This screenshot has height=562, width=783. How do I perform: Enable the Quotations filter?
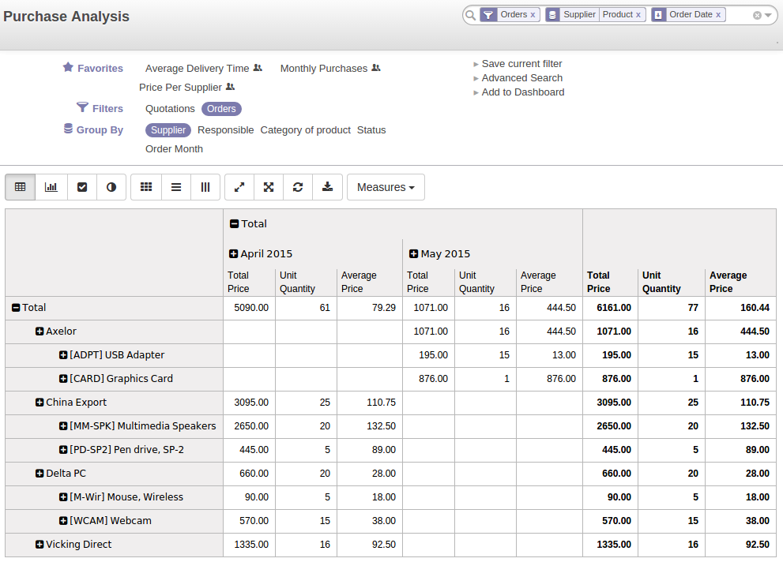170,109
